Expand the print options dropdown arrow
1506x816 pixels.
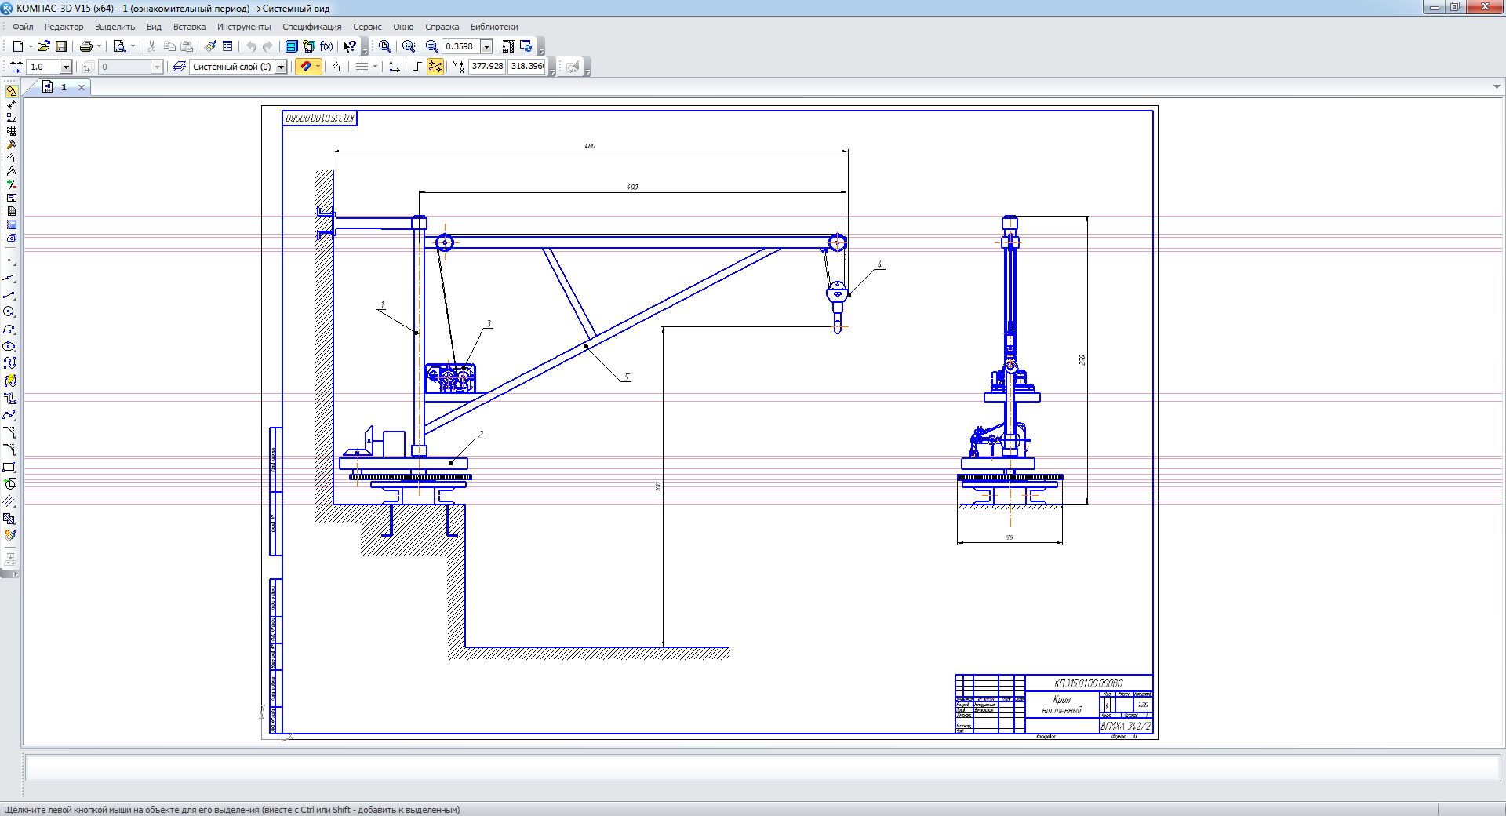99,46
